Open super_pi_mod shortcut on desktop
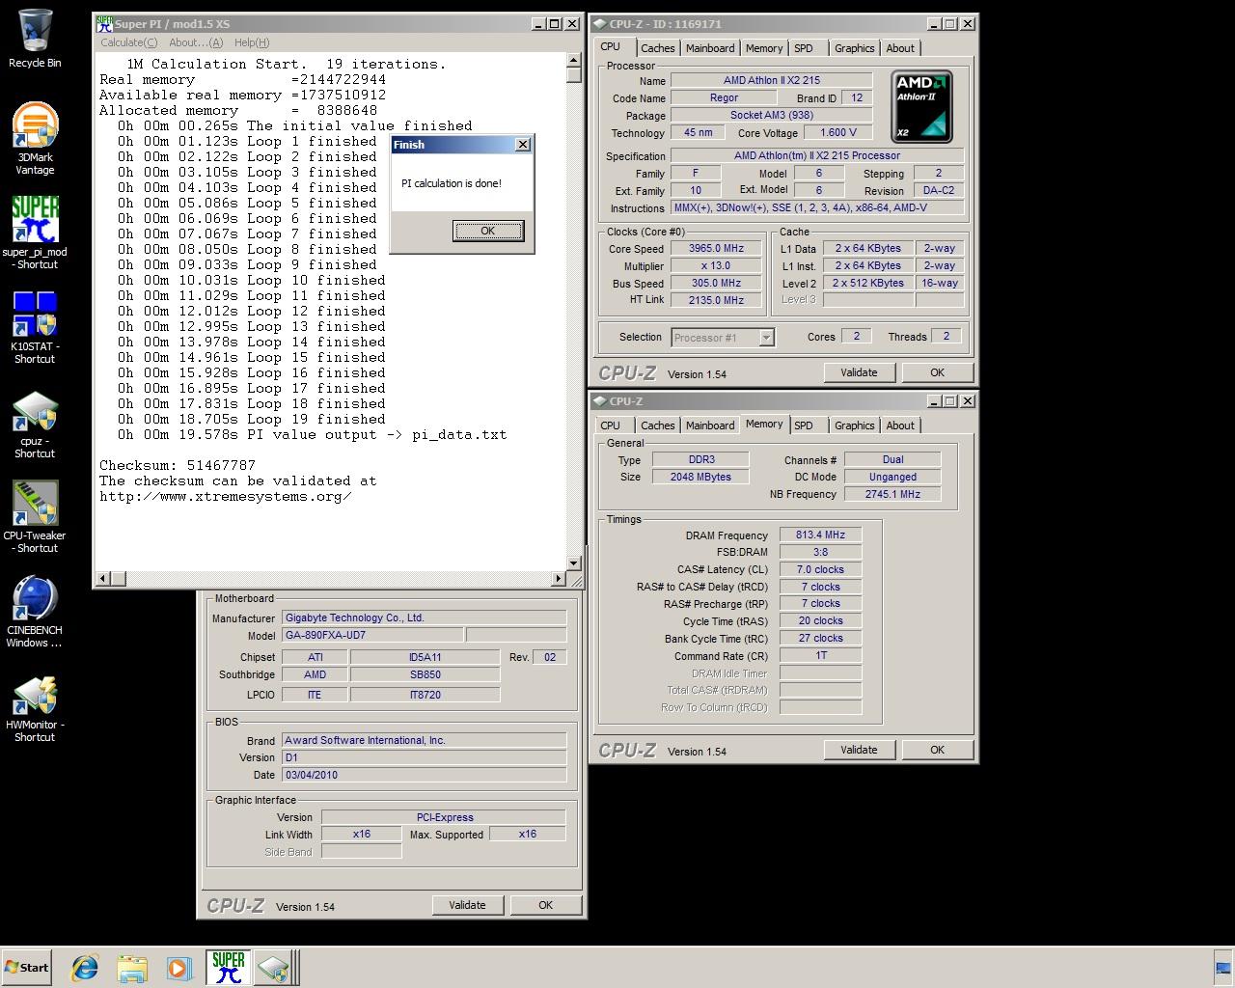 coord(35,233)
